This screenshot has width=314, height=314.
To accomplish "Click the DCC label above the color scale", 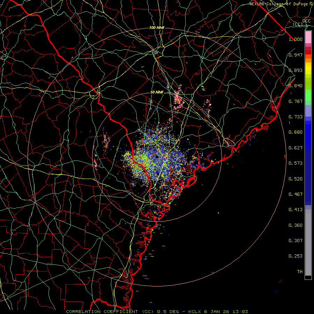I will pos(306,21).
